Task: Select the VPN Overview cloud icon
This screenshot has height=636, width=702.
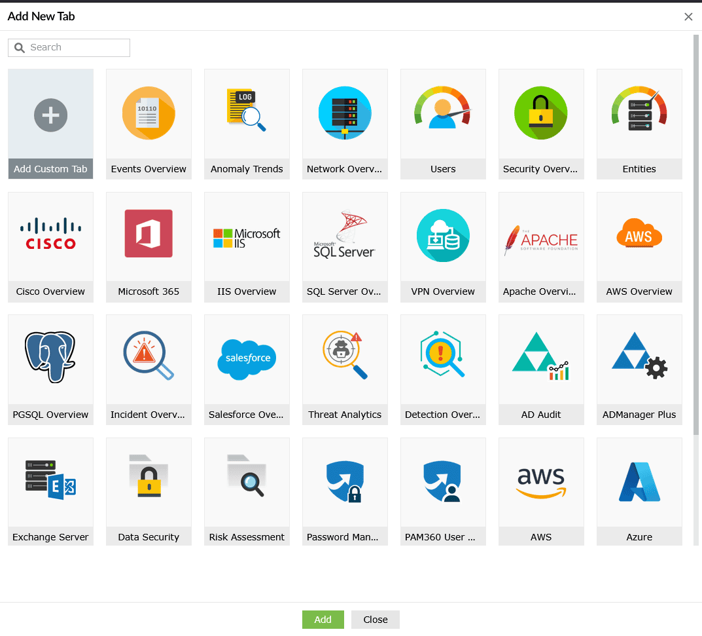Action: coord(443,235)
